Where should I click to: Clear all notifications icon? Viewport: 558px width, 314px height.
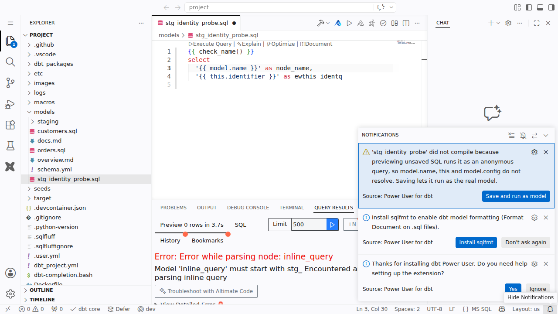512,135
